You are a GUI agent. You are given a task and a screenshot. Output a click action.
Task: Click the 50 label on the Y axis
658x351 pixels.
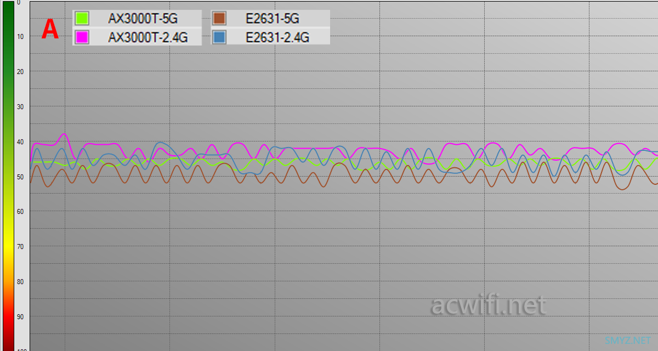[20, 177]
